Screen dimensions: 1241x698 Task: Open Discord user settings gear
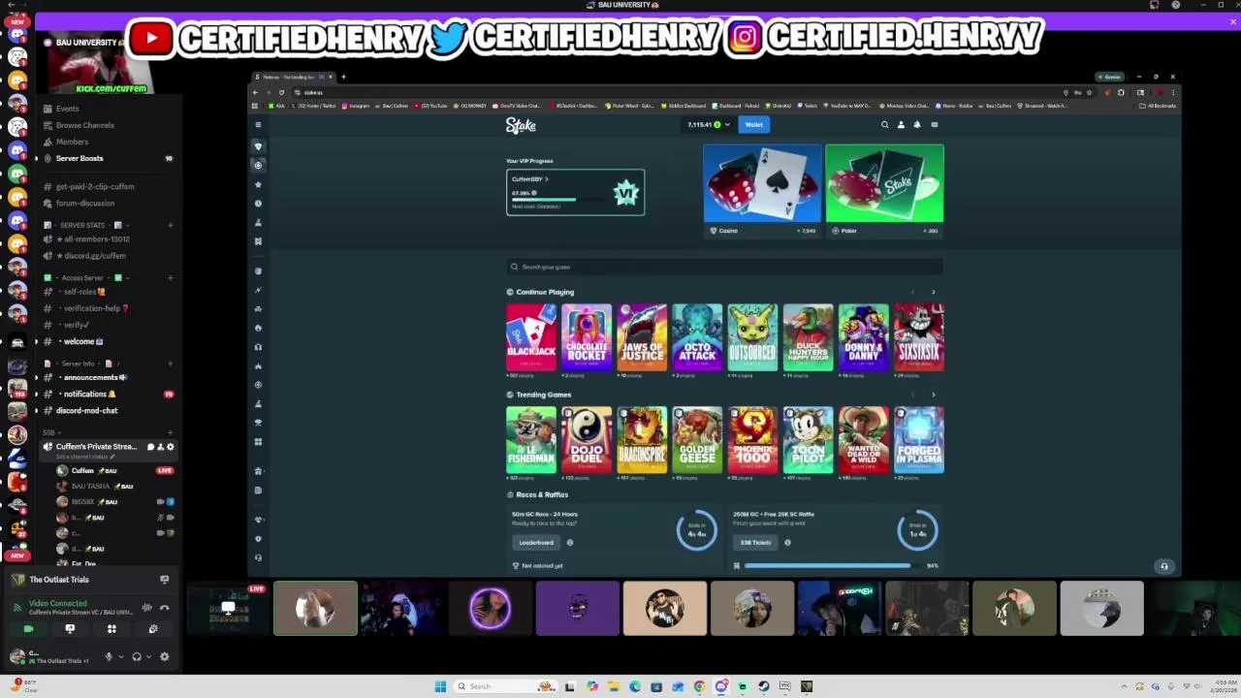[x=164, y=656]
